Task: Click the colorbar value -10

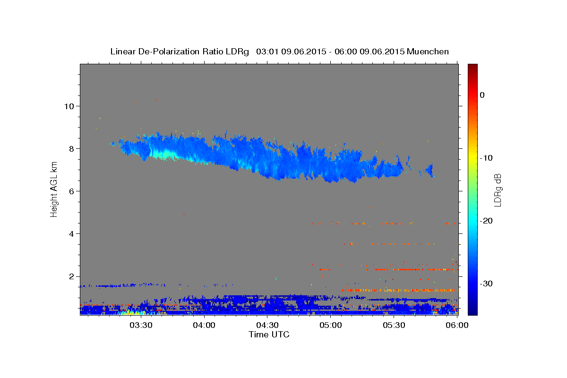Action: pyautogui.click(x=486, y=158)
